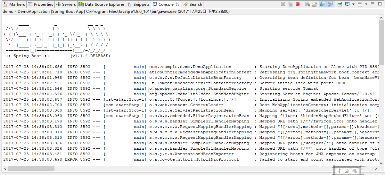Click the vertical scrollbar down arrow
385x175 pixels.
coord(382,163)
